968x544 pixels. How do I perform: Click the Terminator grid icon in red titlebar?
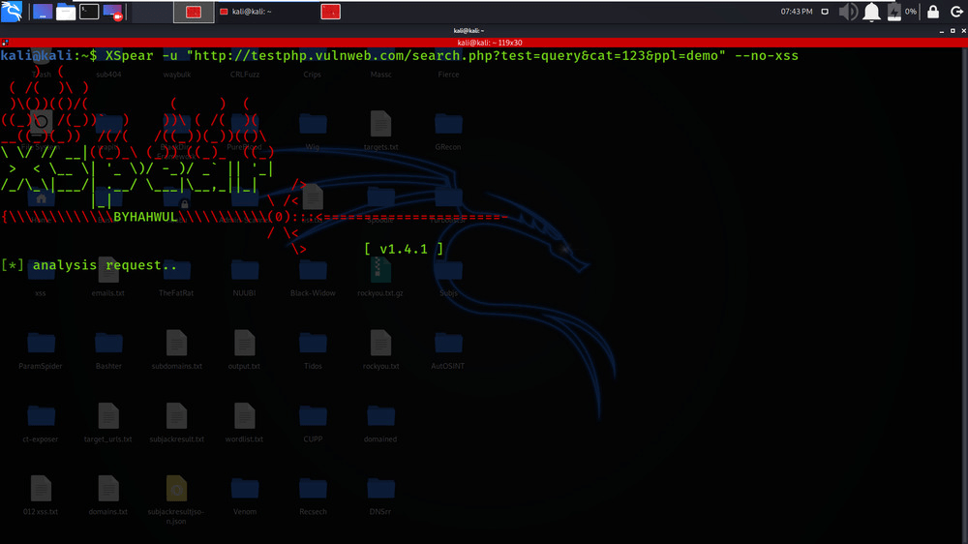pos(5,43)
